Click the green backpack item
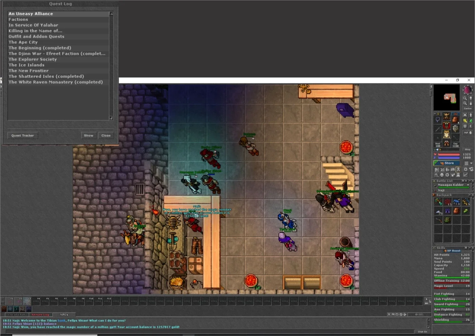This screenshot has height=336, width=475. click(x=448, y=220)
